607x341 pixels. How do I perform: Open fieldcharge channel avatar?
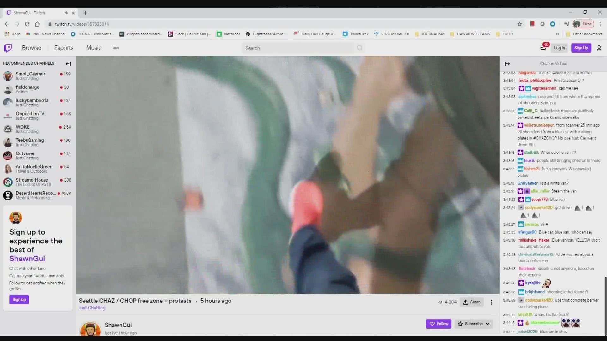[8, 89]
